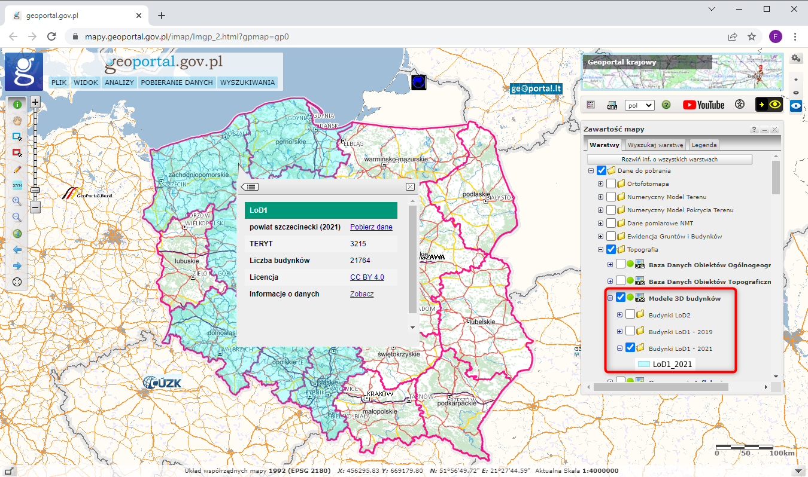Uncheck the Budynki LoD1 - 2021 checkbox
This screenshot has height=477, width=808.
[630, 348]
